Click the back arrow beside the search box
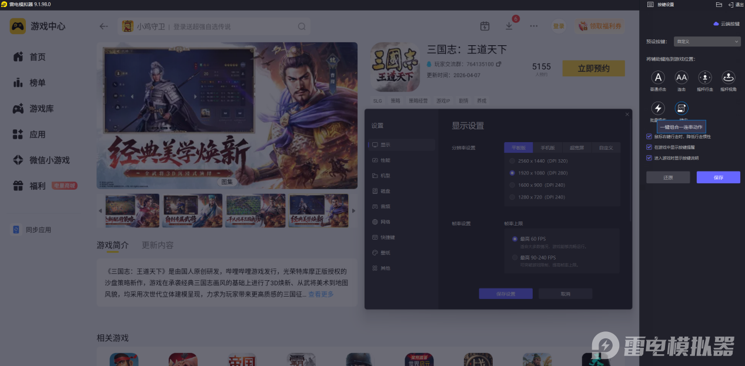This screenshot has height=366, width=745. [x=104, y=26]
